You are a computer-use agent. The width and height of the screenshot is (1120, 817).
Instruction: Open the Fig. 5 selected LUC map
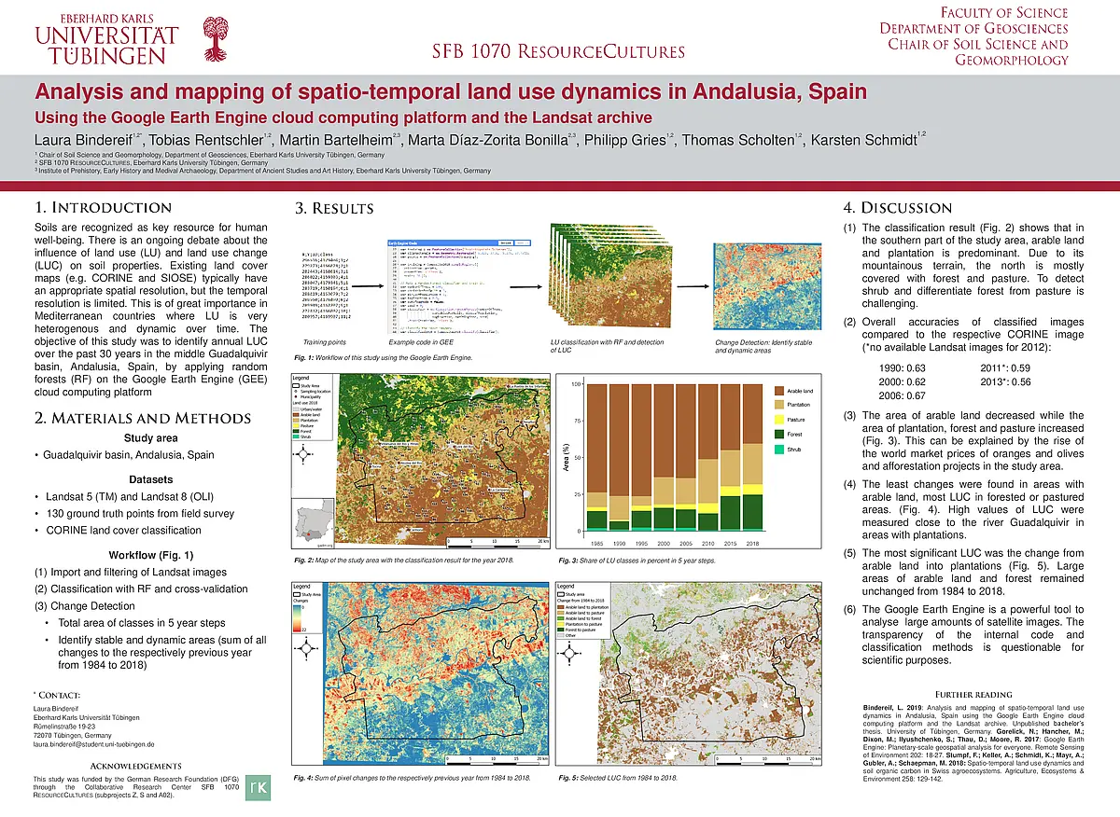coord(690,675)
